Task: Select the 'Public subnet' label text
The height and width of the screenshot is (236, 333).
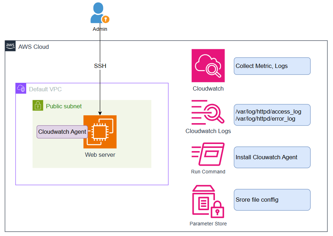Action: [x=64, y=106]
